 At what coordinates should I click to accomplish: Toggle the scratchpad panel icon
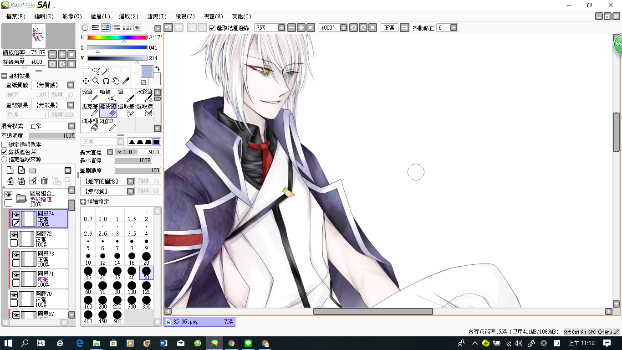137,28
